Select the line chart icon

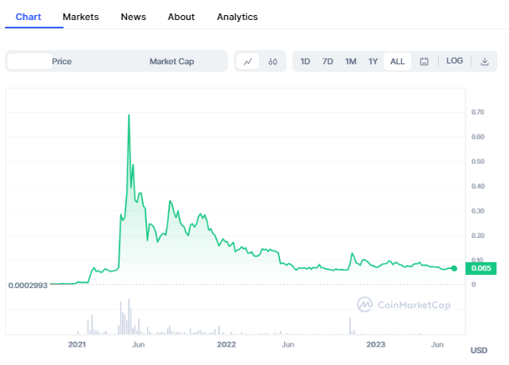click(247, 61)
